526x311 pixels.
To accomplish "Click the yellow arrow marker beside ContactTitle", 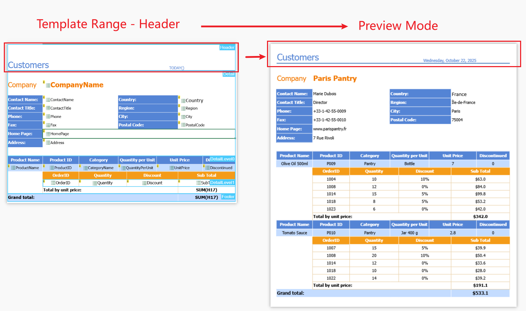I will [44, 106].
